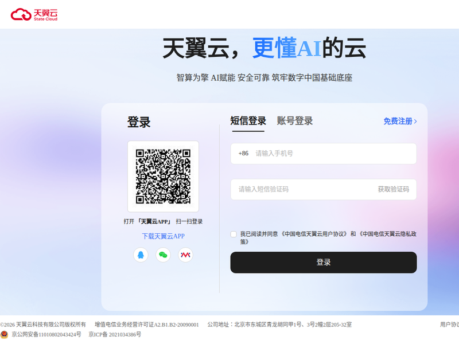Click the black 登录 button
This screenshot has width=459, height=344.
(324, 263)
